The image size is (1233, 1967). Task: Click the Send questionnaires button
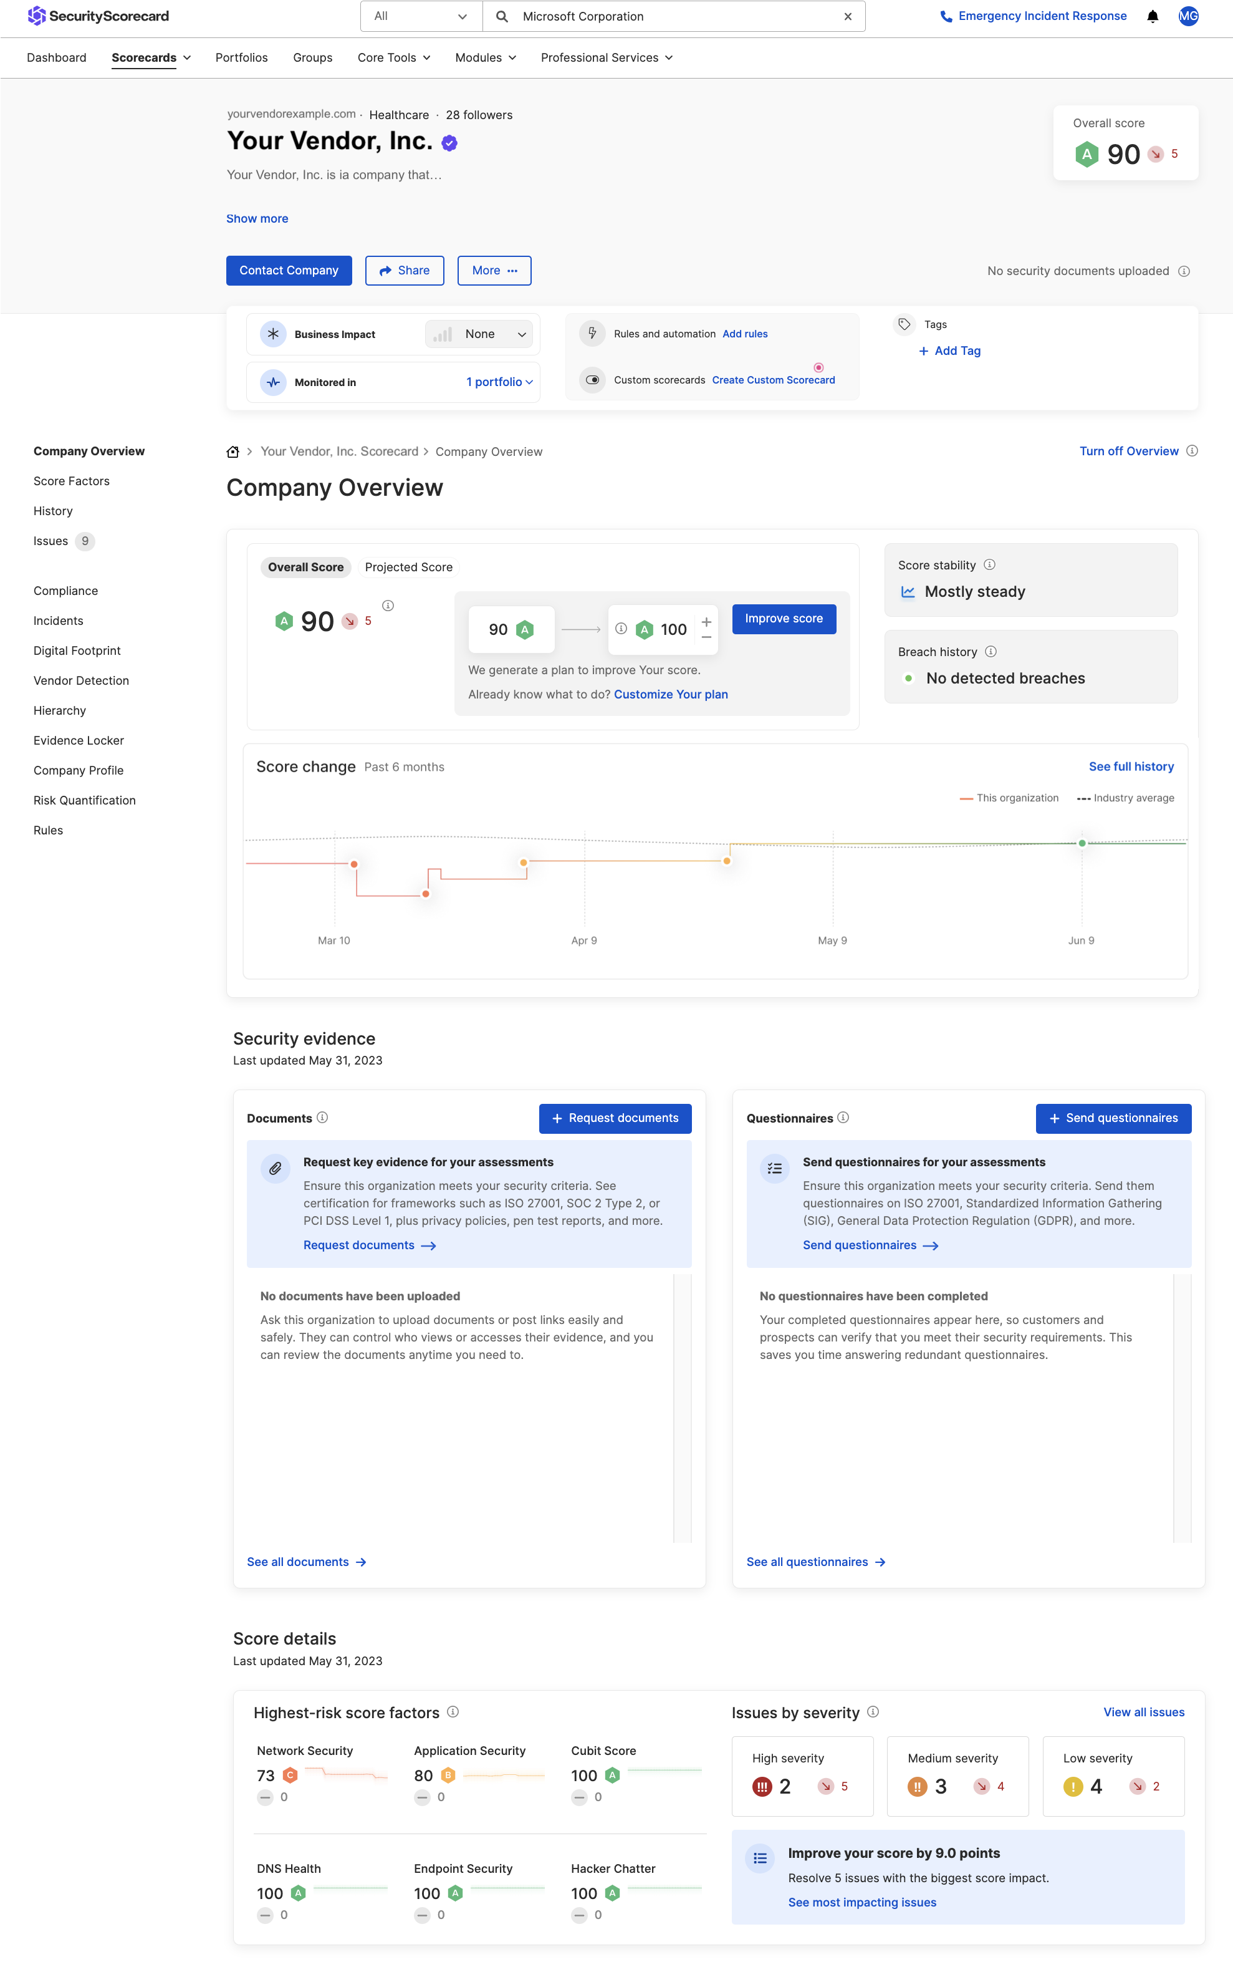(1113, 1118)
